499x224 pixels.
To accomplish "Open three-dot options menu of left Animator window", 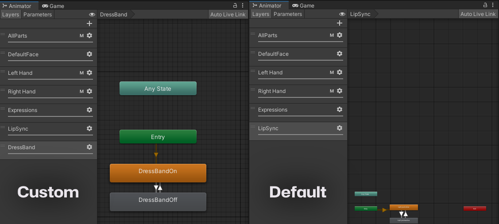I will click(x=243, y=6).
